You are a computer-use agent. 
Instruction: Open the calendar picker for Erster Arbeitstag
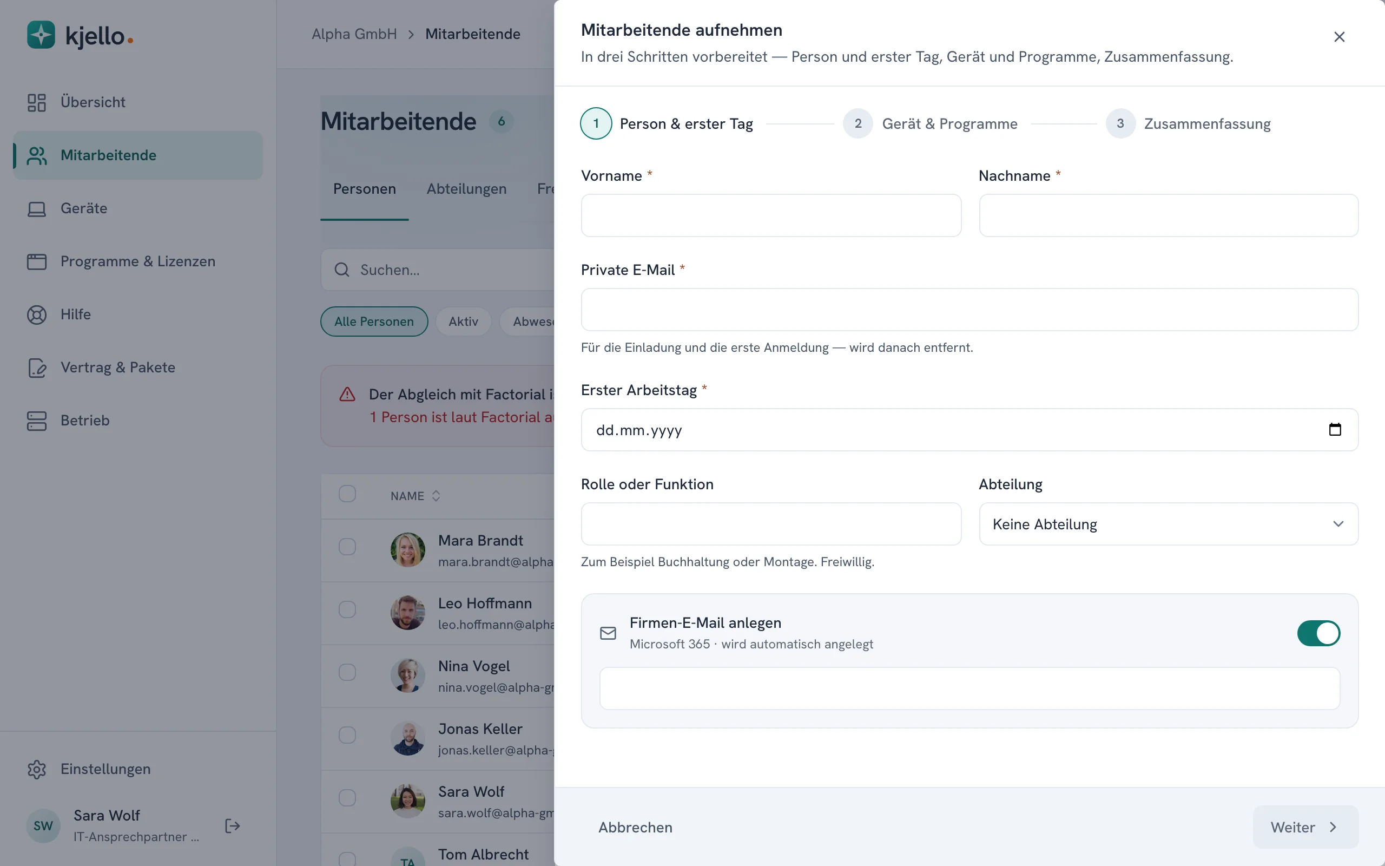1335,430
